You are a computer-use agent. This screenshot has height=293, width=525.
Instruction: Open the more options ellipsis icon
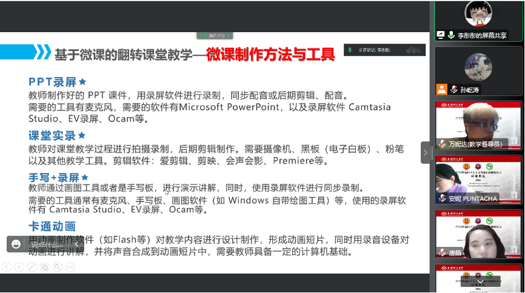[x=70, y=266]
